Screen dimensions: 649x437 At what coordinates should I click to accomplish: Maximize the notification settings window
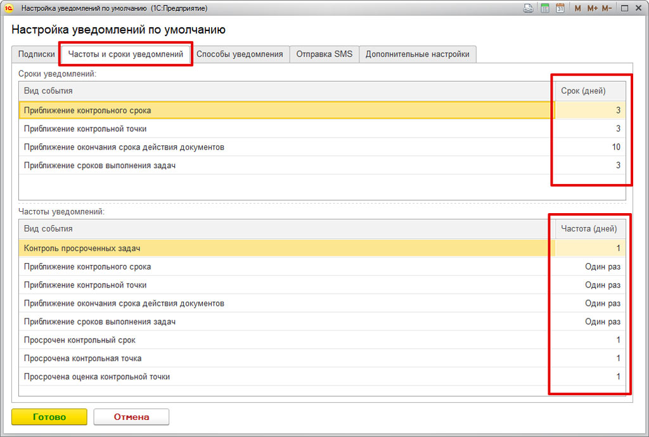(624, 8)
